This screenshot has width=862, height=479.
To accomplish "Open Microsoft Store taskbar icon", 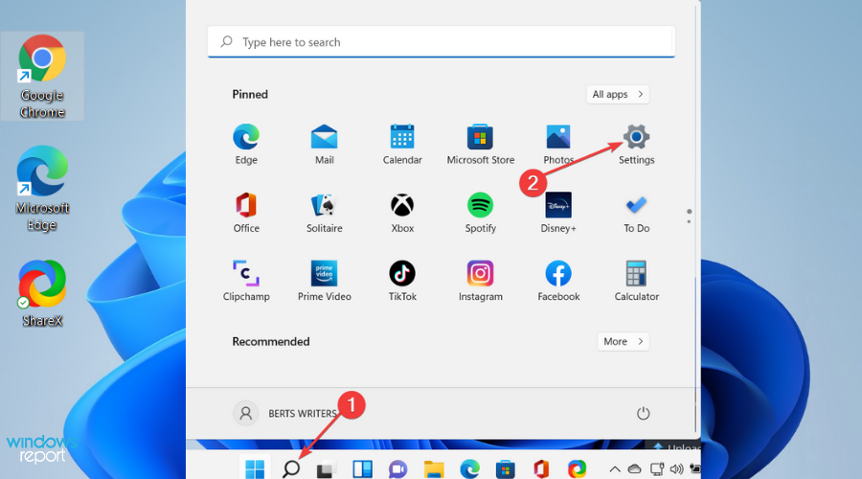I will (x=505, y=468).
